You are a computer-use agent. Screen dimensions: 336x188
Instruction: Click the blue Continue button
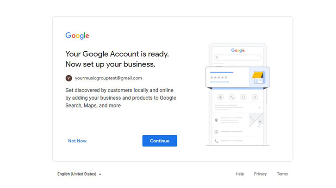pos(160,141)
